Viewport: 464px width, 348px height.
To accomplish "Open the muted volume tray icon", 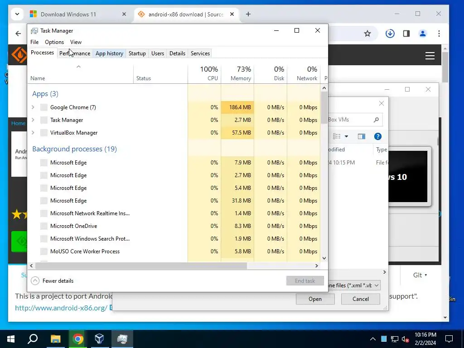I will coord(405,339).
